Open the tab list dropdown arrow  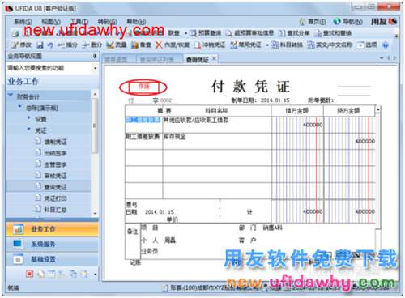[x=382, y=58]
